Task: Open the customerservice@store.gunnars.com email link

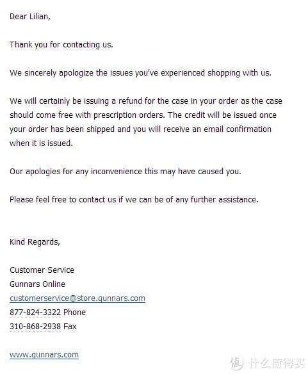Action: pyautogui.click(x=77, y=298)
